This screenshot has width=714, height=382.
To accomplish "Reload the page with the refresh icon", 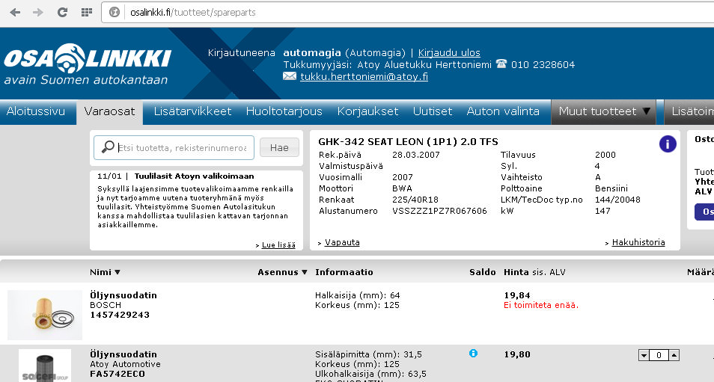I will (62, 12).
